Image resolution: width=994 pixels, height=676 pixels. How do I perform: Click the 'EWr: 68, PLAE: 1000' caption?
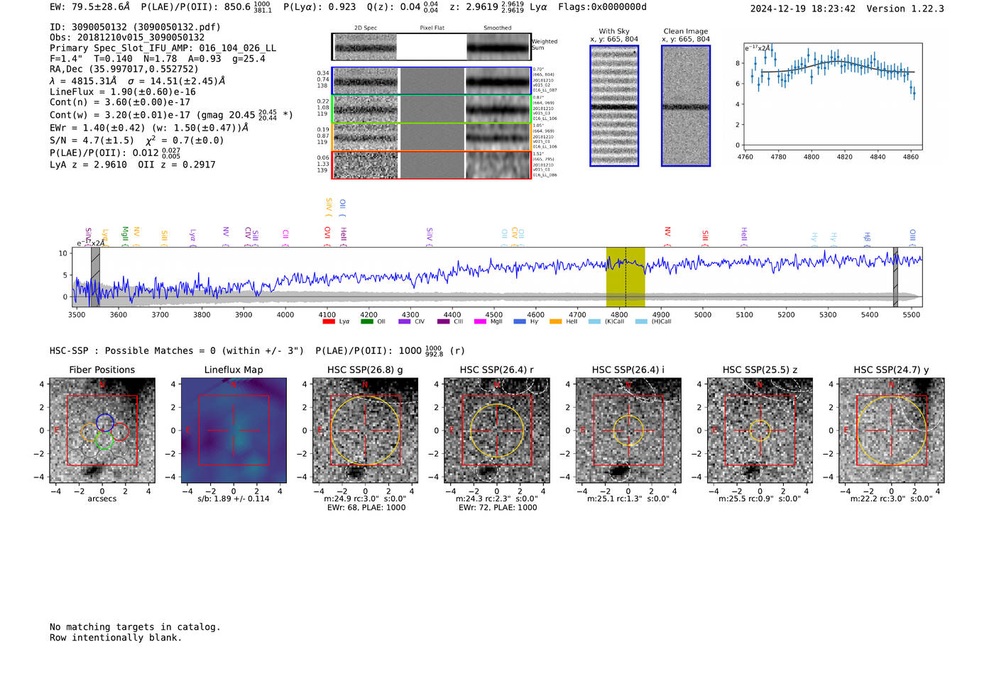[x=366, y=508]
